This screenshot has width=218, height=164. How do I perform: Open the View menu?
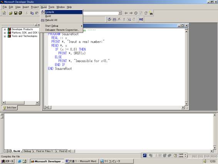point(18,7)
